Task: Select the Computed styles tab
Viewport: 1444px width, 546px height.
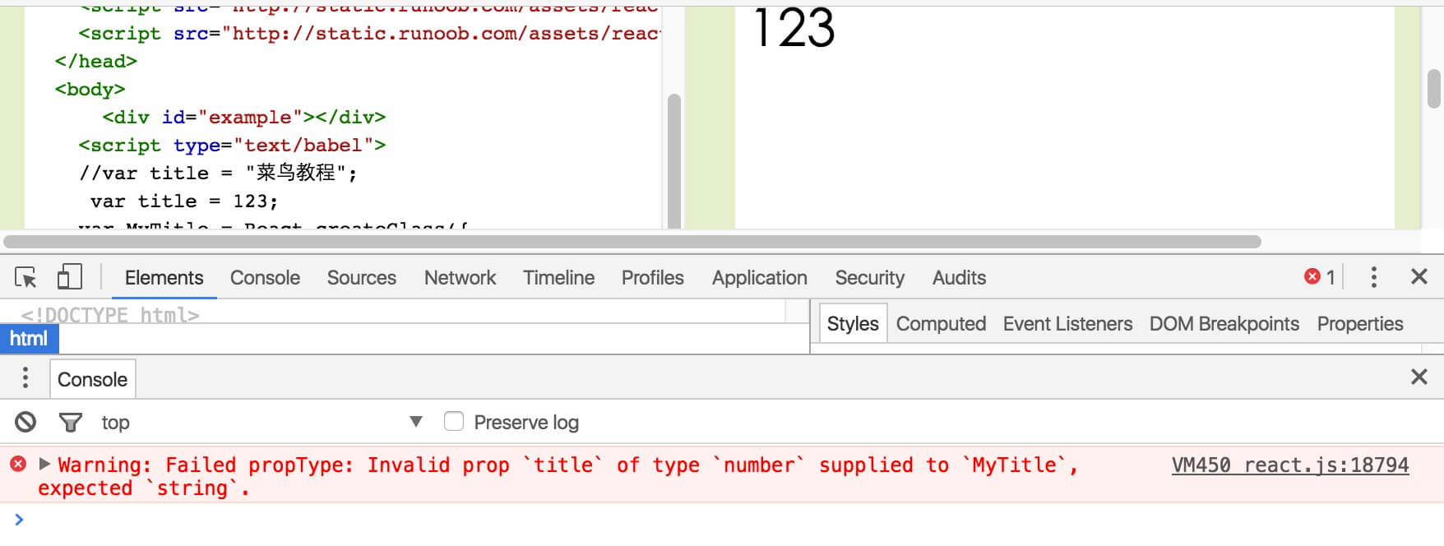Action: [941, 324]
